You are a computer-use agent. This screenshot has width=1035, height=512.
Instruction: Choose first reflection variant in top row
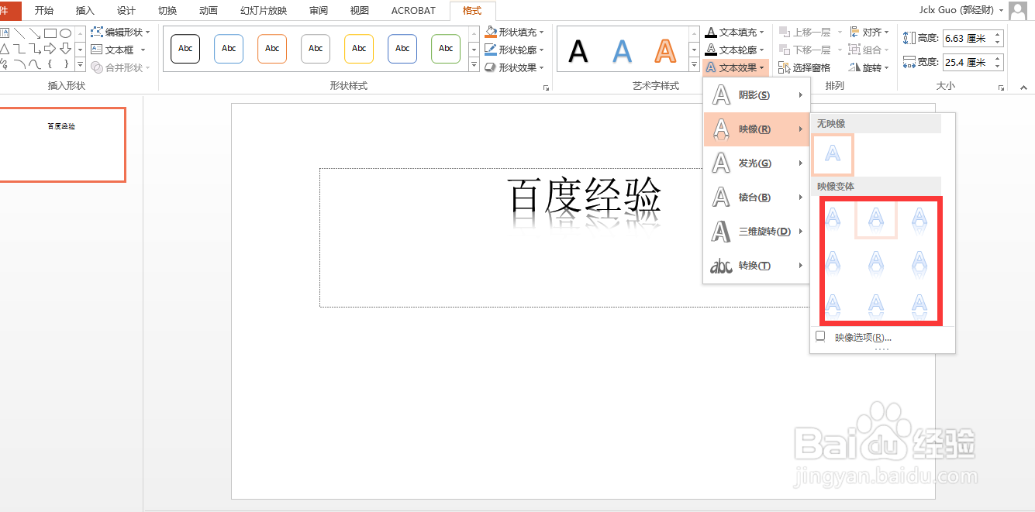[x=833, y=218]
